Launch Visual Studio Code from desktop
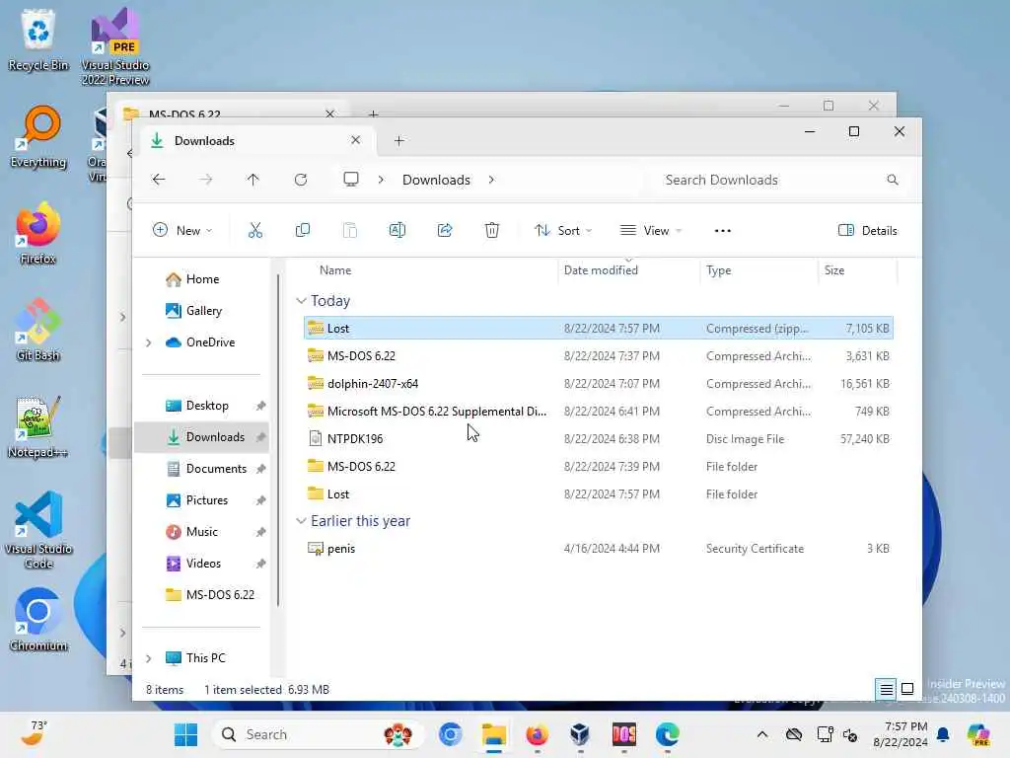This screenshot has height=758, width=1010. (x=38, y=530)
